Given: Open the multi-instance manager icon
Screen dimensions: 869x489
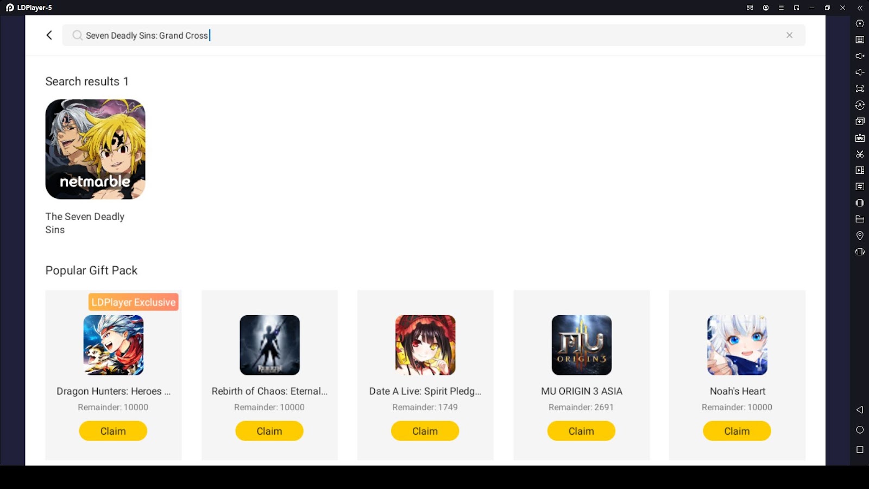Looking at the screenshot, I should click(x=860, y=121).
